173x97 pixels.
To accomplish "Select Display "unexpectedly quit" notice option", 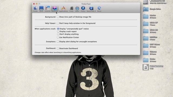I will point(58,29).
